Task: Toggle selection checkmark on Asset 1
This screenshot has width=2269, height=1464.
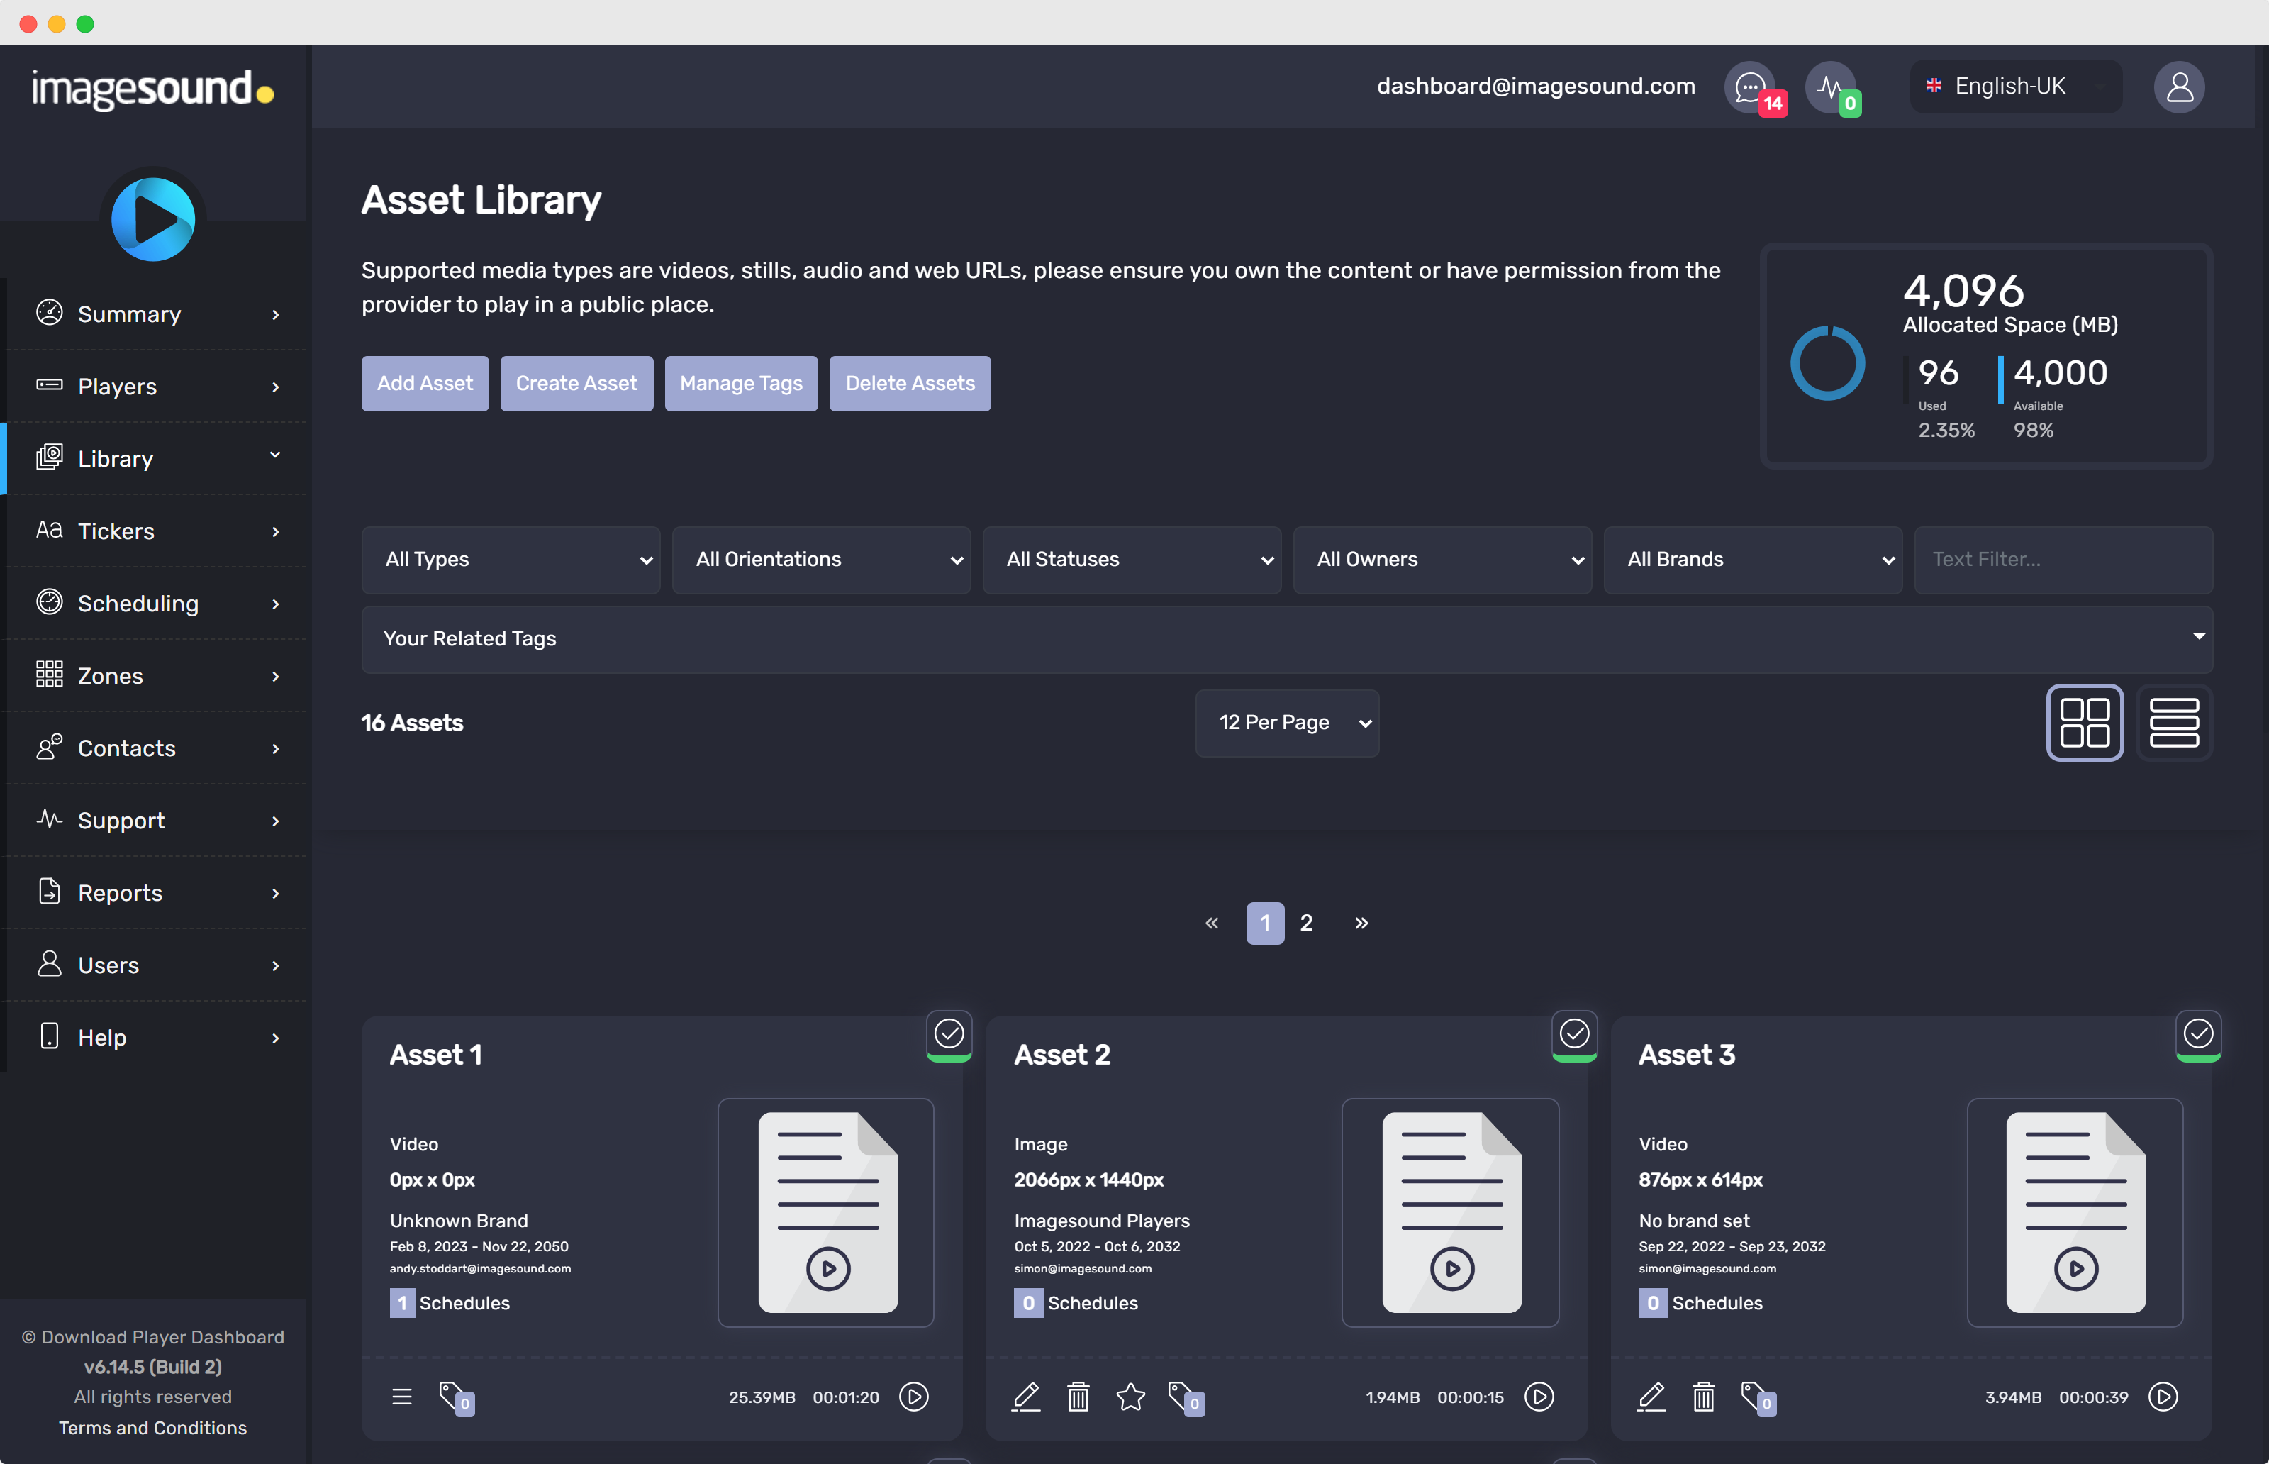Action: click(949, 1033)
